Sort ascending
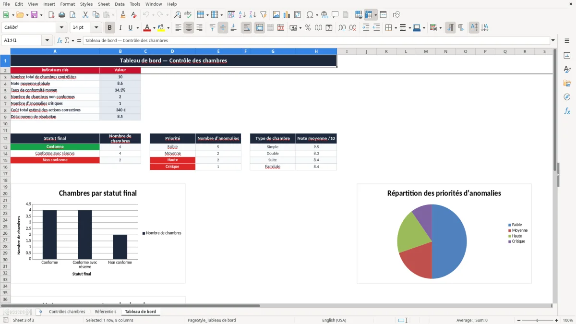 pos(242,15)
